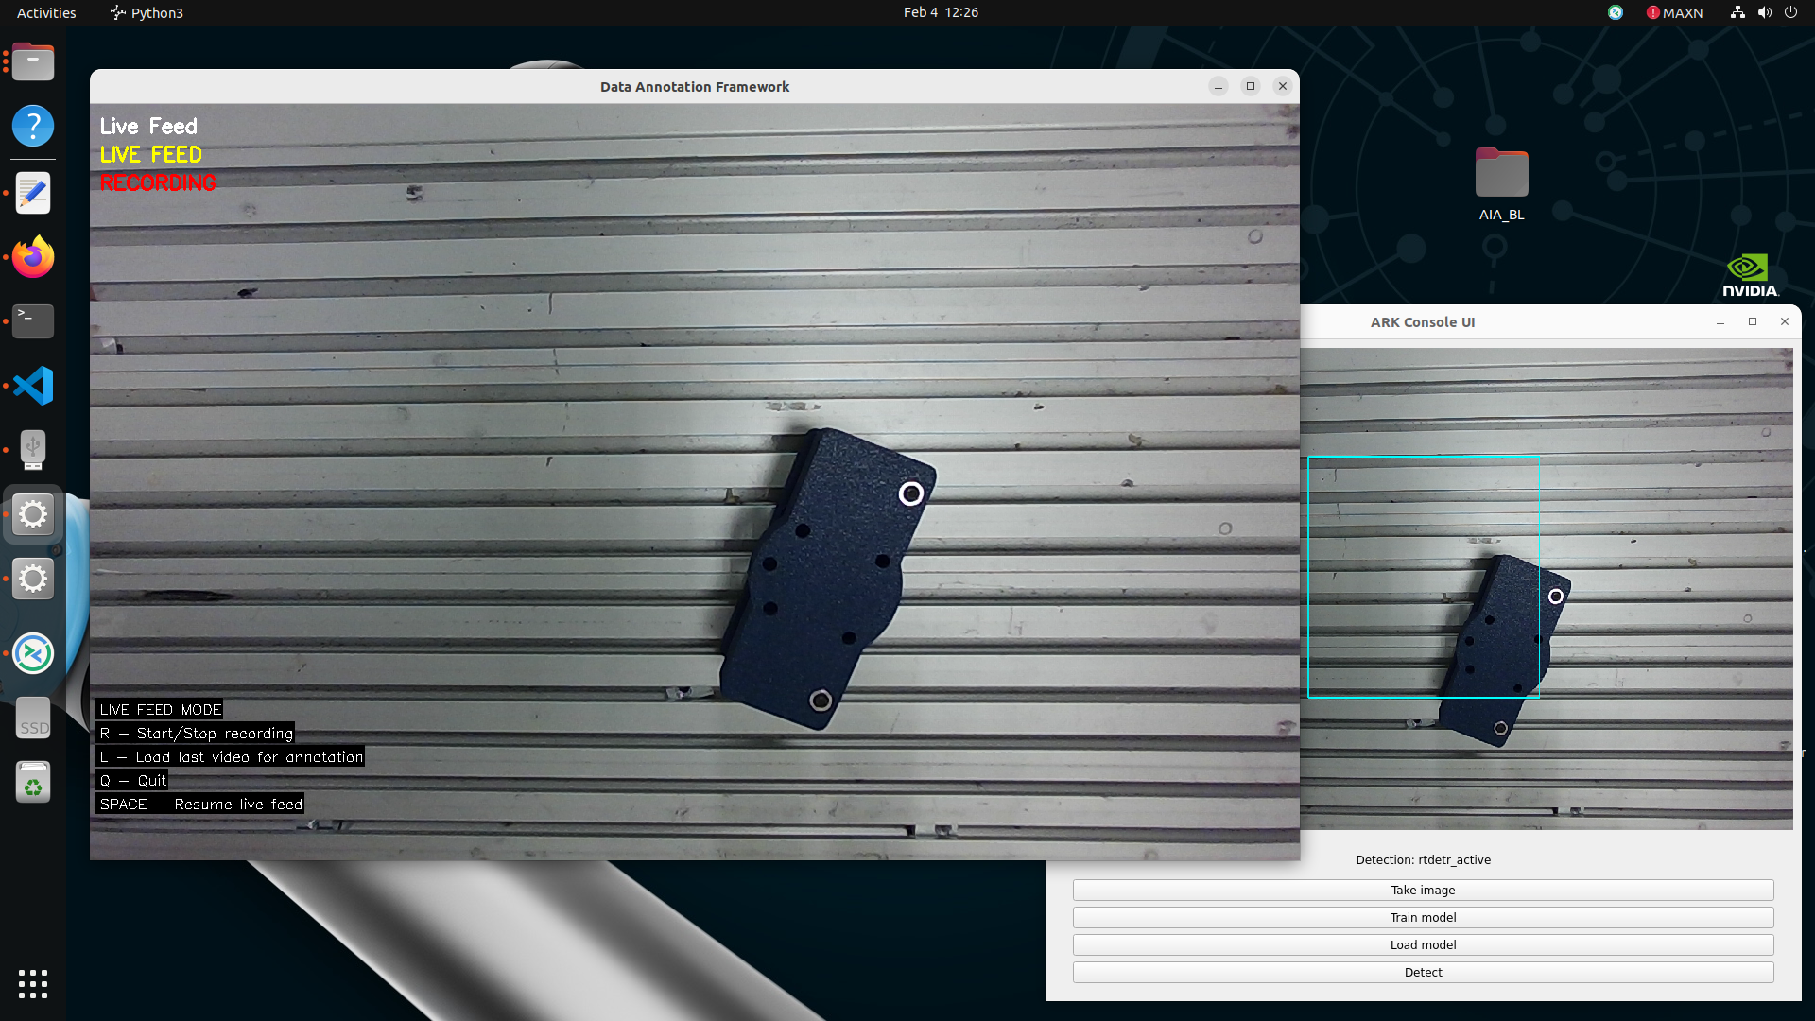This screenshot has width=1815, height=1021.
Task: Open the network status icon
Action: click(x=1737, y=12)
